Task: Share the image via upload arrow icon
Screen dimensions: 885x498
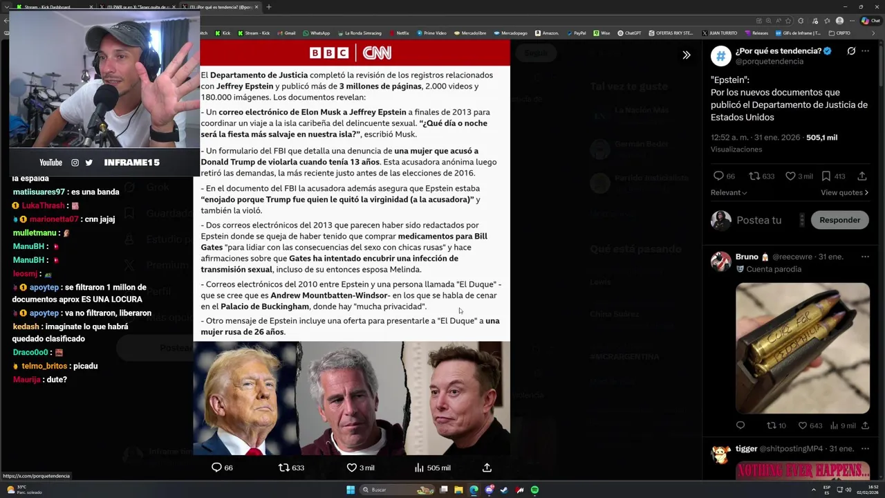Action: pos(487,468)
